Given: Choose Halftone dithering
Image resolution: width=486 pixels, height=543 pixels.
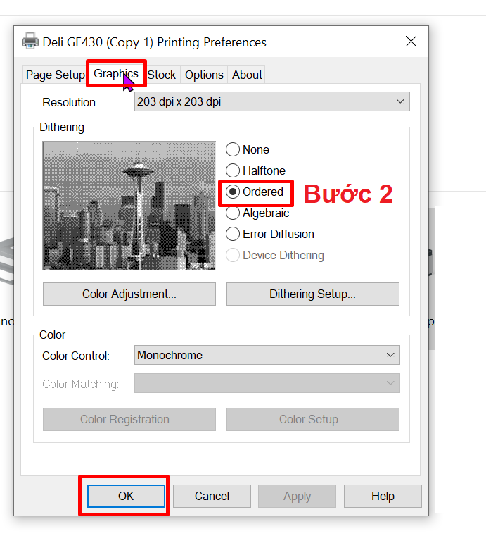Looking at the screenshot, I should pyautogui.click(x=233, y=170).
